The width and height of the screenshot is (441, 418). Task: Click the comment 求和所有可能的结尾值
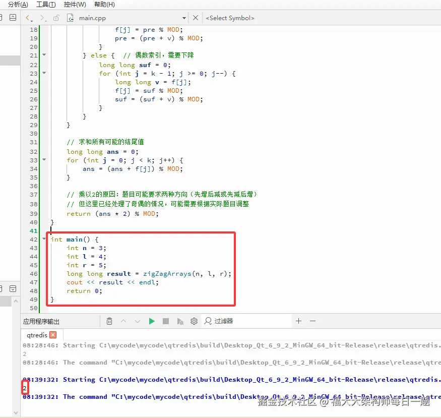pos(105,142)
